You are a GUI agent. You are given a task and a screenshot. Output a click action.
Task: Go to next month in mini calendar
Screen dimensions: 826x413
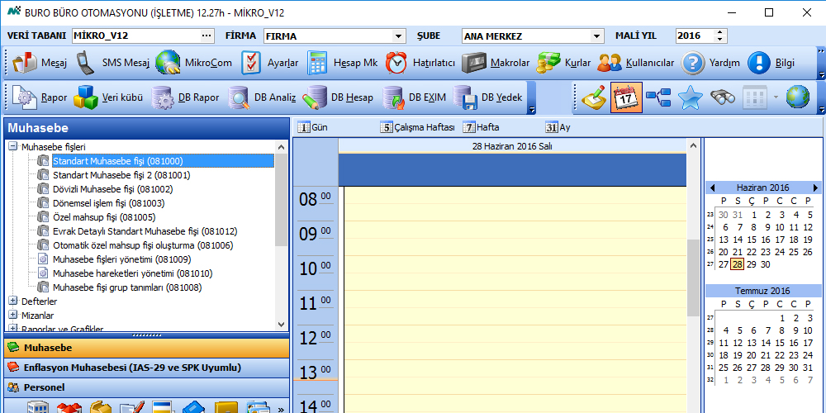tap(815, 188)
